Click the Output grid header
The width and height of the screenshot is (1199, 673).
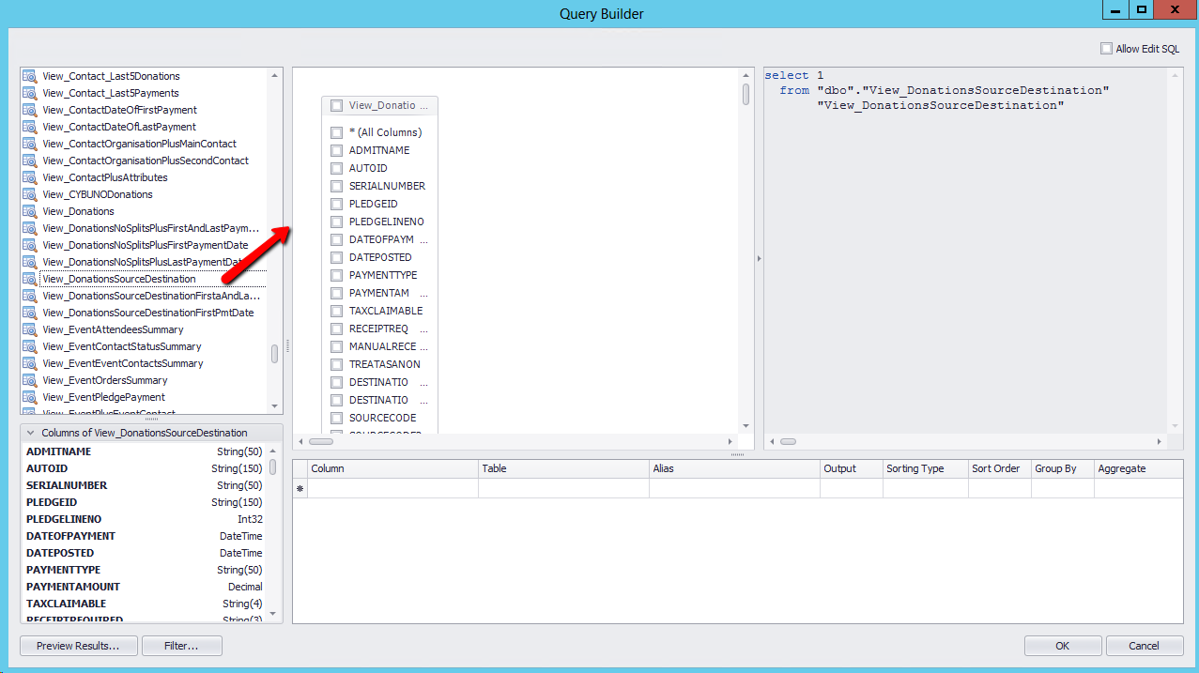coord(851,468)
